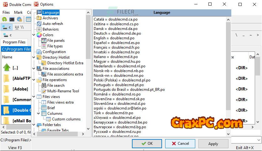
Task: Open Archivers options icon
Action: coord(39,18)
